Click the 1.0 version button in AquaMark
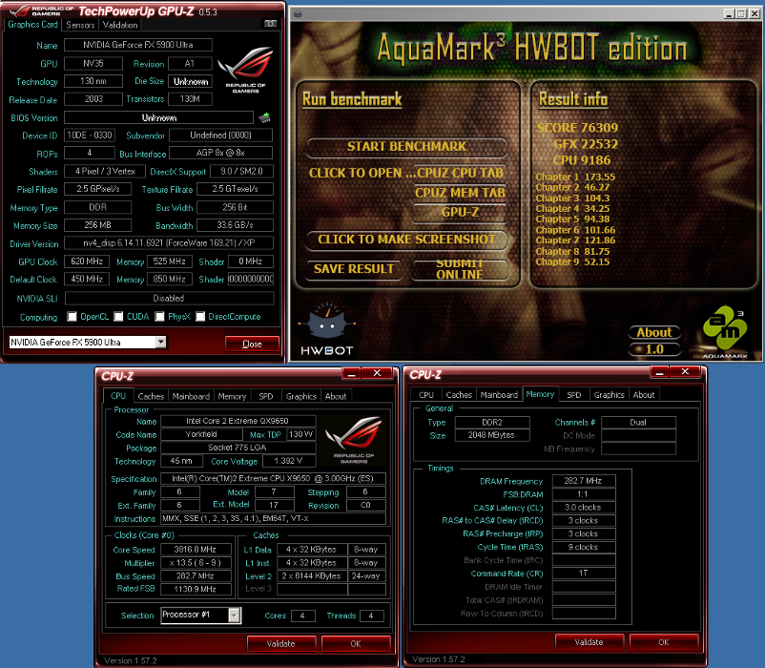Viewport: 765px width, 668px height. tap(654, 349)
